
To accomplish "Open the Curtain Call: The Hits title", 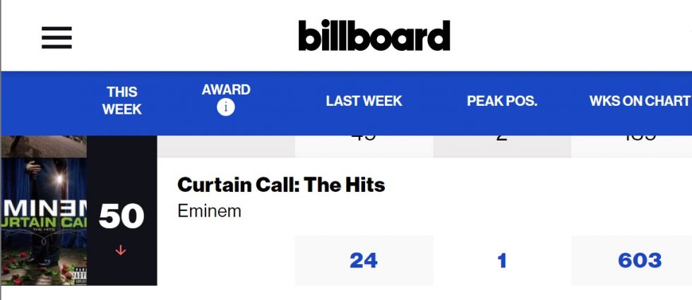I will [x=281, y=184].
